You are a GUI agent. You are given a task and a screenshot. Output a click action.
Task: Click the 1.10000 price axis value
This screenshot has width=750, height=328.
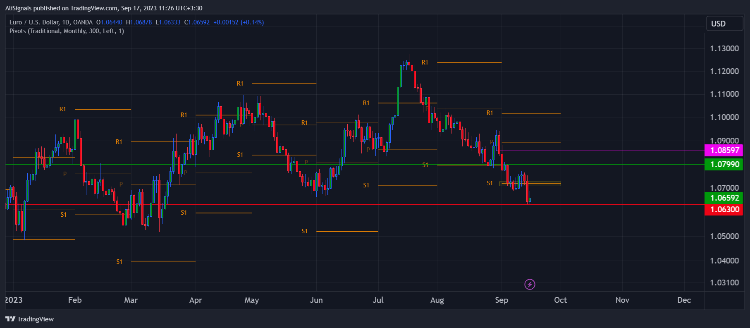pos(724,117)
